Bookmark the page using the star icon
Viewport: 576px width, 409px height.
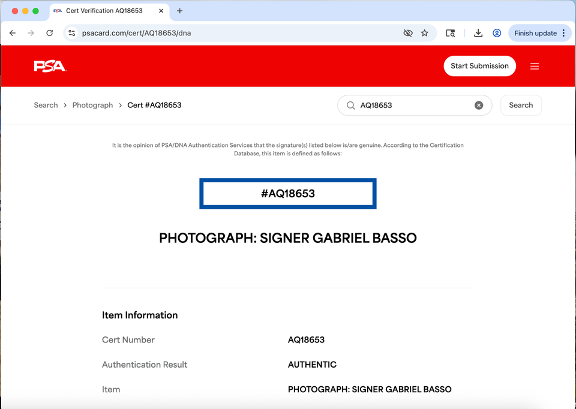(x=425, y=33)
